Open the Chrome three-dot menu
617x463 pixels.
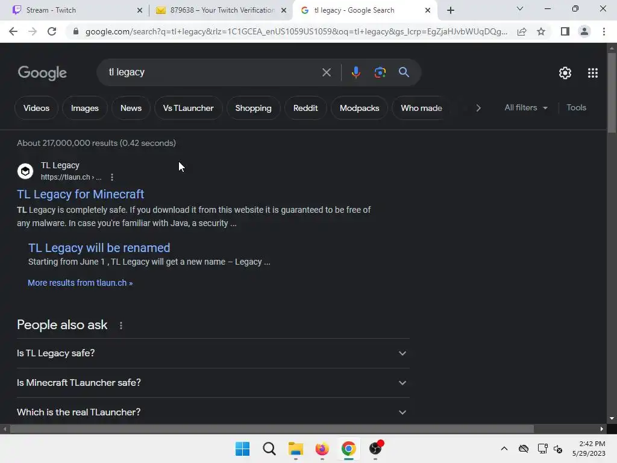[604, 31]
